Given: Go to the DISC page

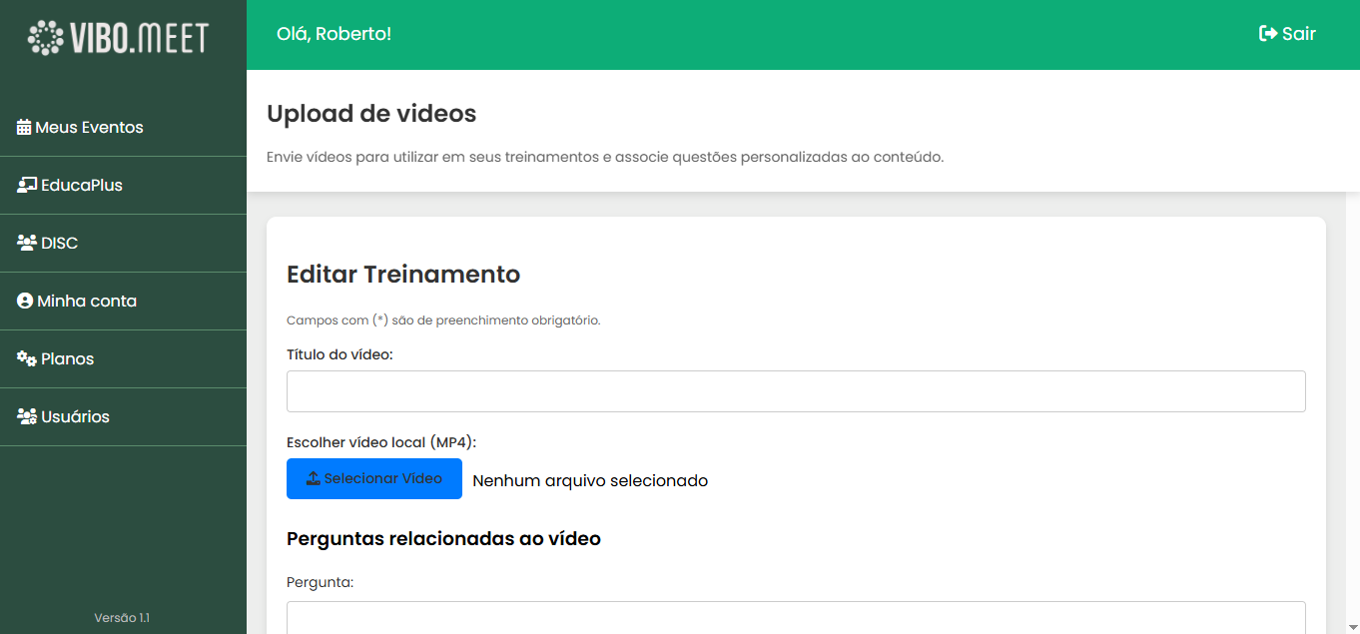Looking at the screenshot, I should click(59, 243).
